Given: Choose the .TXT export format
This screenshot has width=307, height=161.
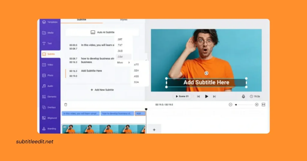Looking at the screenshot, I should point(120,45).
